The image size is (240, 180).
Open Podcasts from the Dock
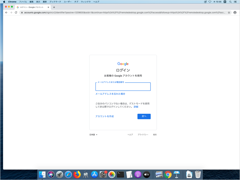tap(138, 174)
